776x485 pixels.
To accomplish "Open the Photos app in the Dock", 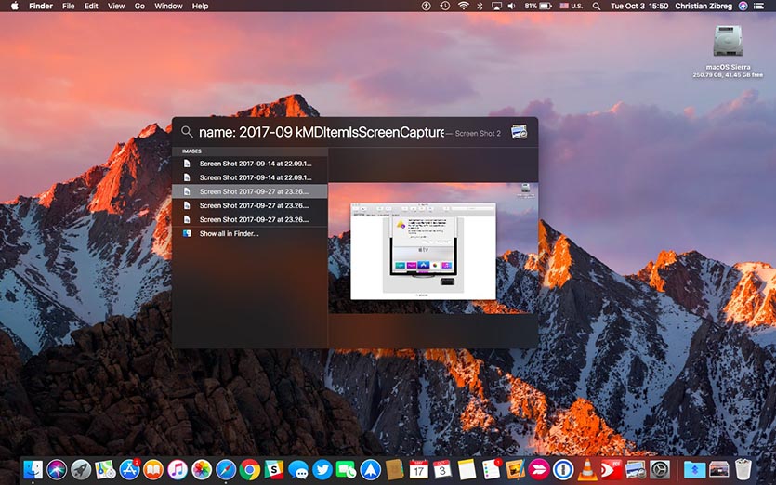I will point(202,469).
